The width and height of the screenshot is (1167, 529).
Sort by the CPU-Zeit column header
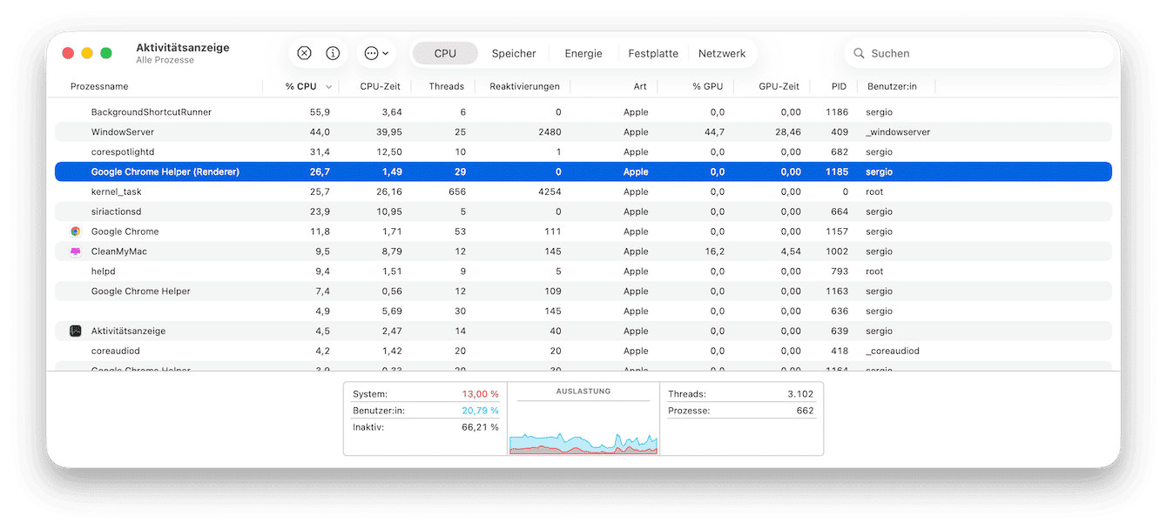(x=380, y=87)
